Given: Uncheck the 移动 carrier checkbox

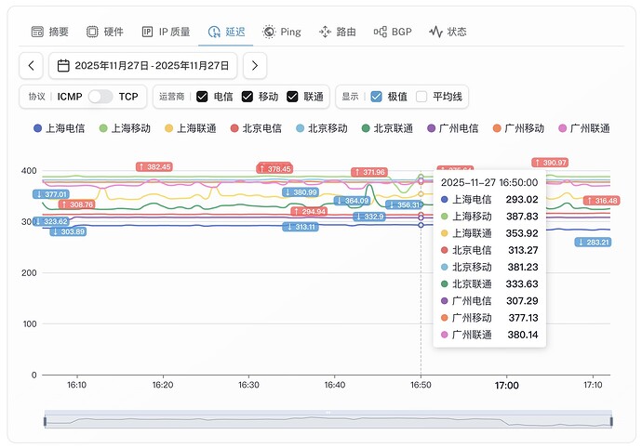Looking at the screenshot, I should 247,97.
